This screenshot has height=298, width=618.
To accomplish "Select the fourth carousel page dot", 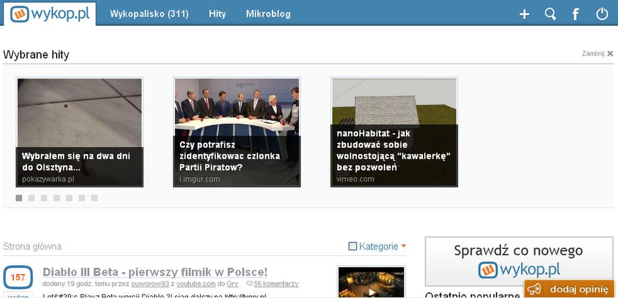I will [x=57, y=198].
